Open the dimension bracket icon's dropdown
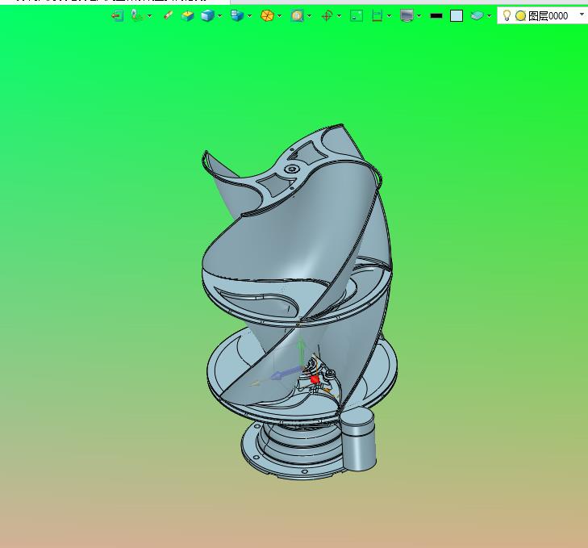This screenshot has width=588, height=548. point(390,16)
